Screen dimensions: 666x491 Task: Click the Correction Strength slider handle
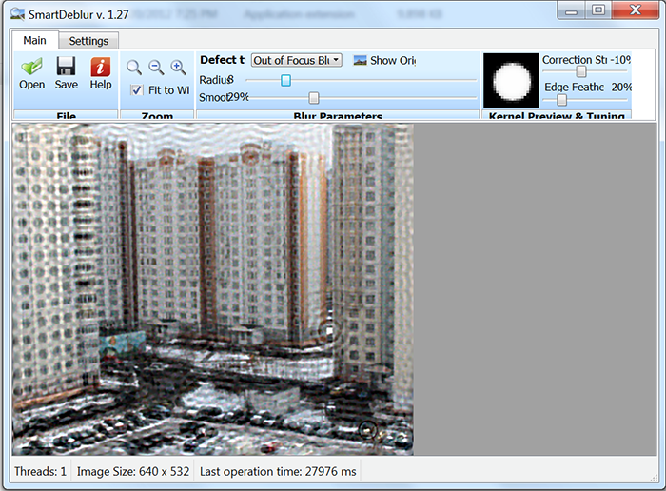[580, 72]
